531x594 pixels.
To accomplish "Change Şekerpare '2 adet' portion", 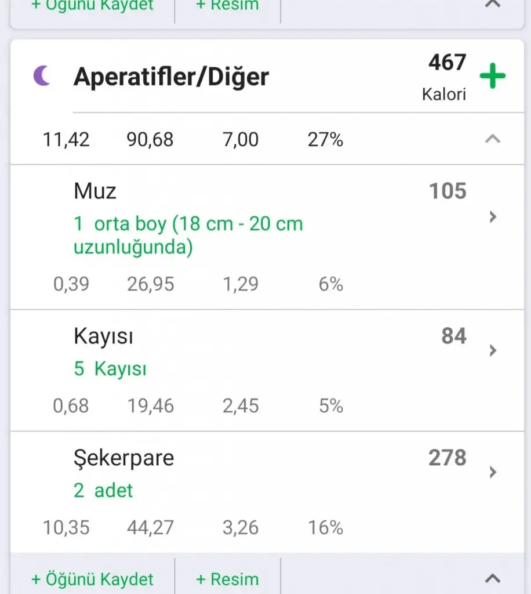I will tap(103, 491).
